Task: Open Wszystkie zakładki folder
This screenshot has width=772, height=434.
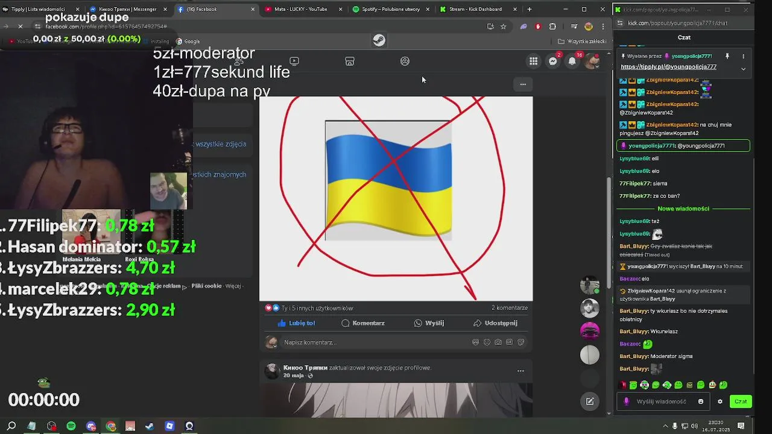Action: tap(582, 42)
